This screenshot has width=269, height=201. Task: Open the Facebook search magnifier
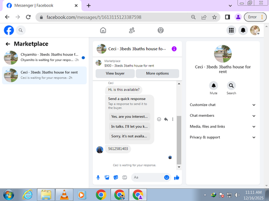pyautogui.click(x=20, y=31)
